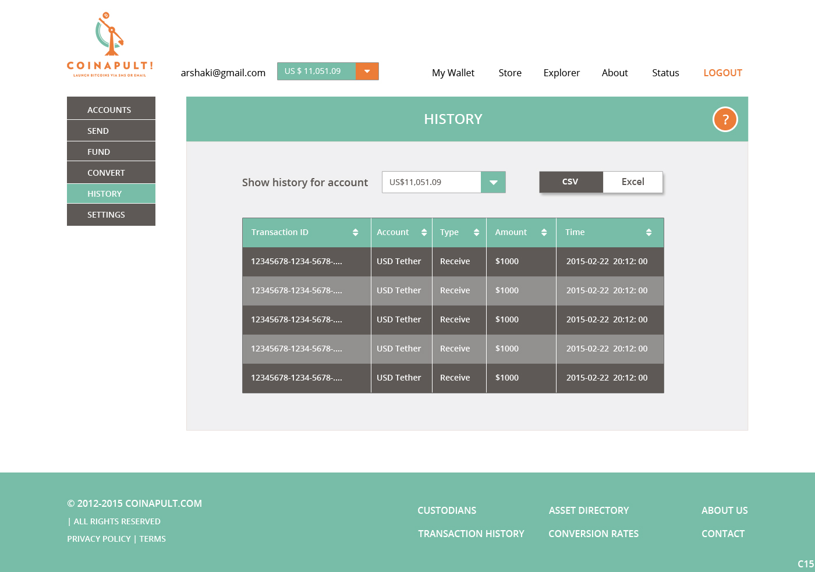The width and height of the screenshot is (815, 572).
Task: Open About in top navigation
Action: coord(615,73)
